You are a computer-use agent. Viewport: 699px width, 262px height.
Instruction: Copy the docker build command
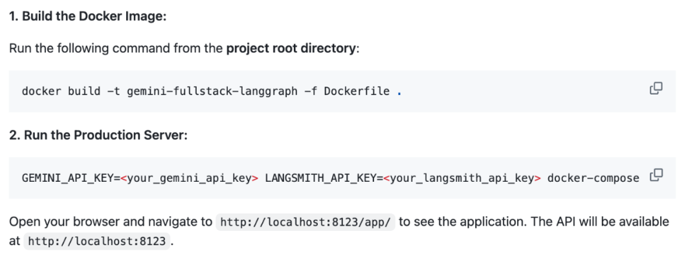point(656,88)
